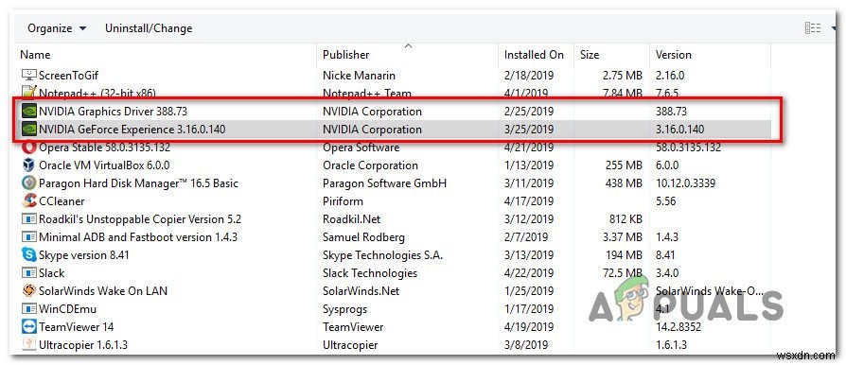Select Oracle VM VirtualBox 6.0.0 entry
846x365 pixels.
tap(104, 165)
